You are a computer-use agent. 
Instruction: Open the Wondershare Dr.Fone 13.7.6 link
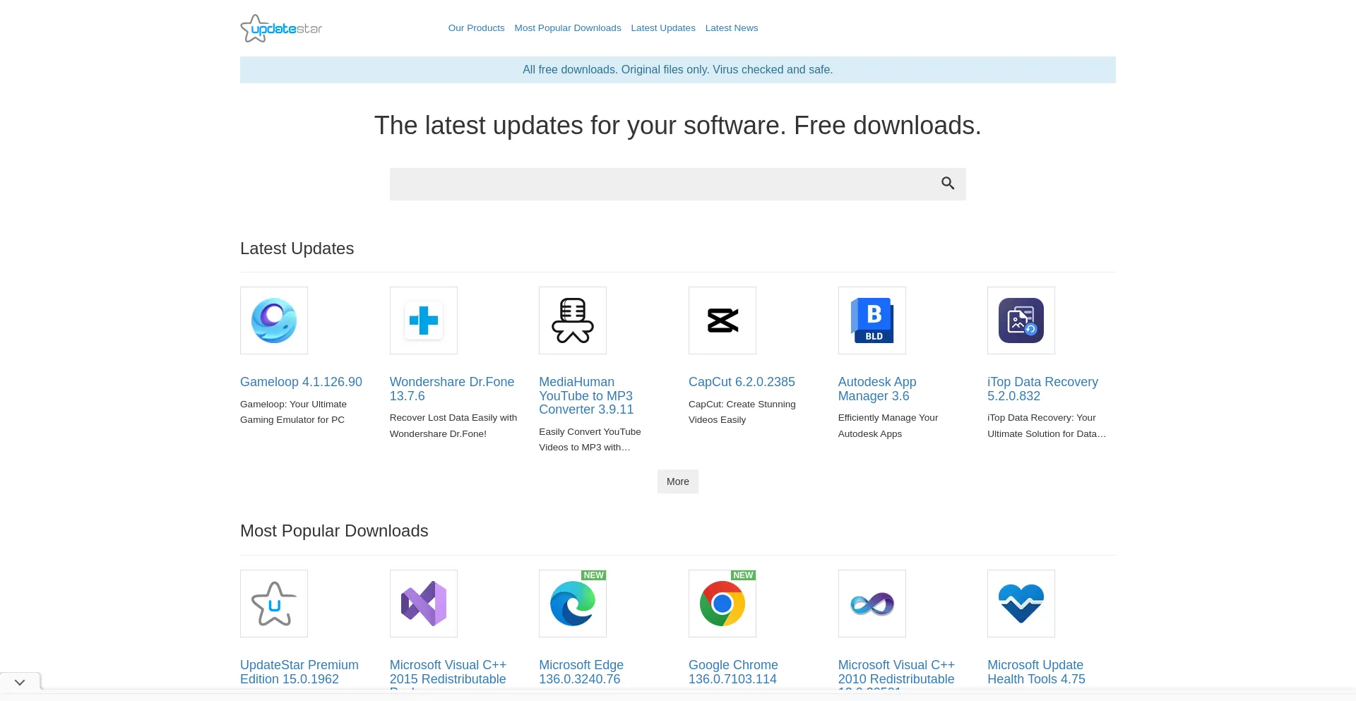click(452, 389)
